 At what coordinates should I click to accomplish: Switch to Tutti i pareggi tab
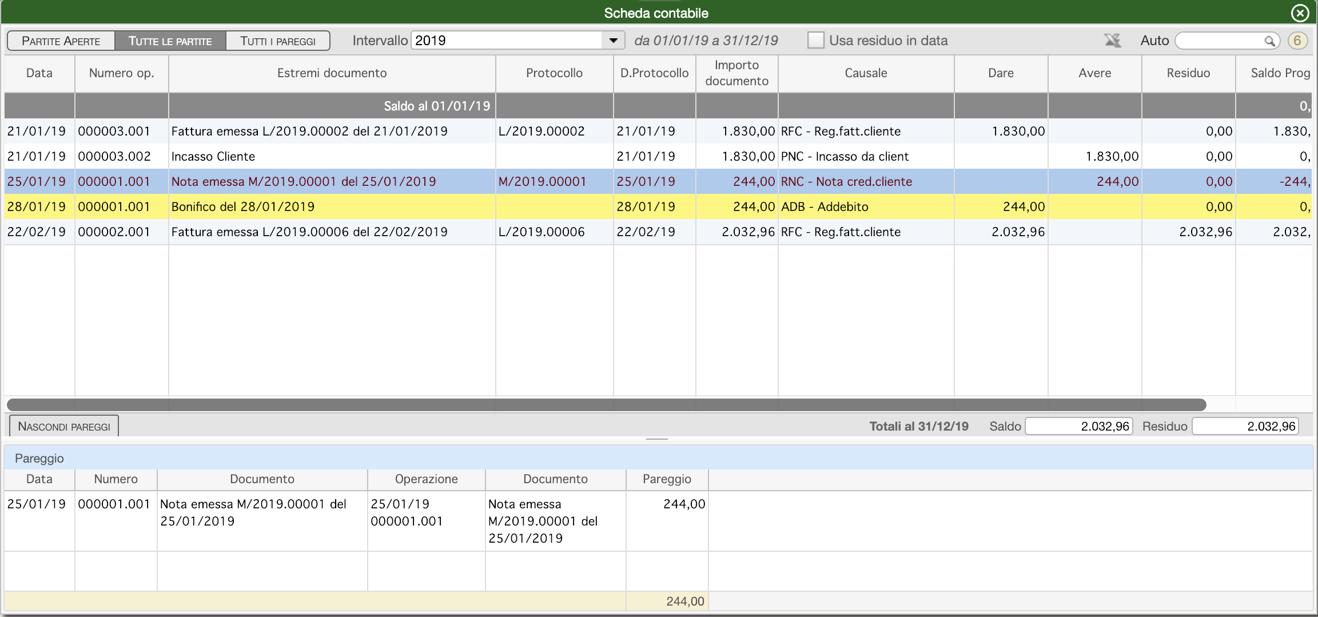point(278,41)
